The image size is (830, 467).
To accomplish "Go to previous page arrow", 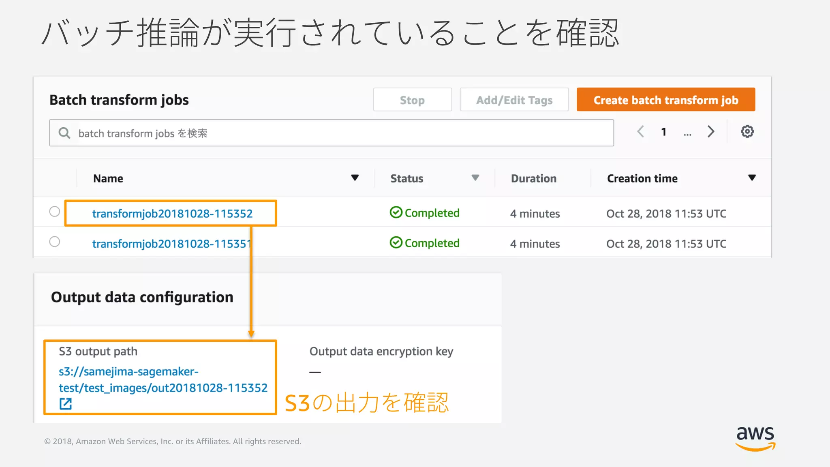I will 640,131.
